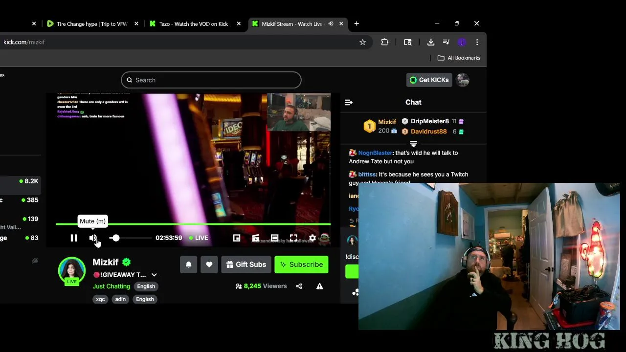Switch to Tire Change hype tab
Screen dimensions: 626x352
pos(92,23)
